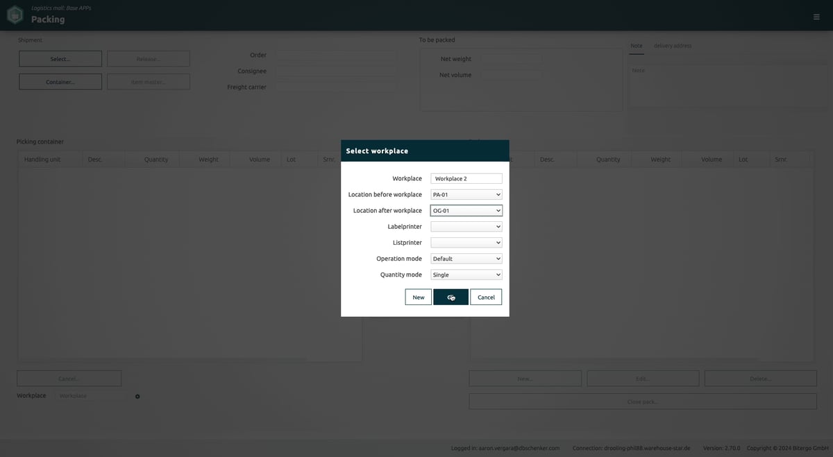Click New button in Select workplace dialog
Screen dimensions: 833x457
(419, 297)
